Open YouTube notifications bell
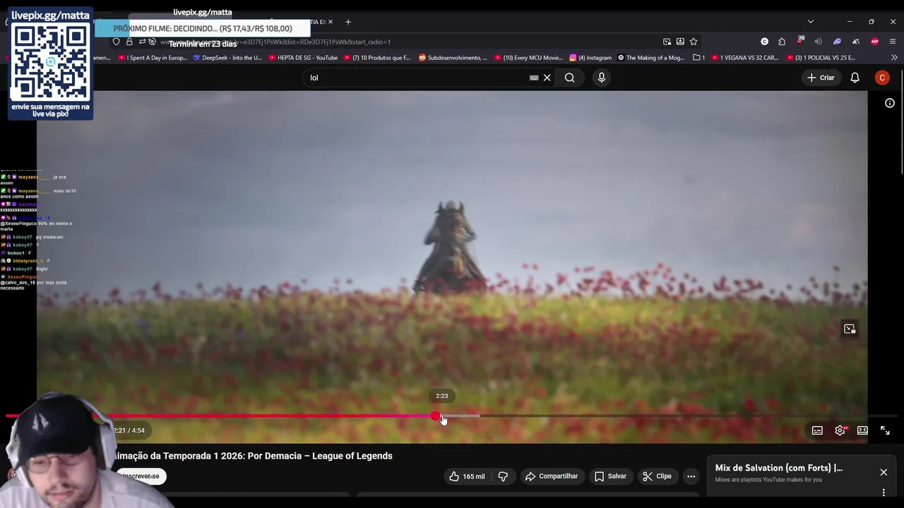The height and width of the screenshot is (508, 904). tap(855, 78)
